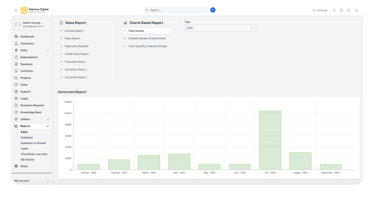Screen dimensions: 377x200
Task: Open the Leads report submenu item
Action: coord(24,148)
